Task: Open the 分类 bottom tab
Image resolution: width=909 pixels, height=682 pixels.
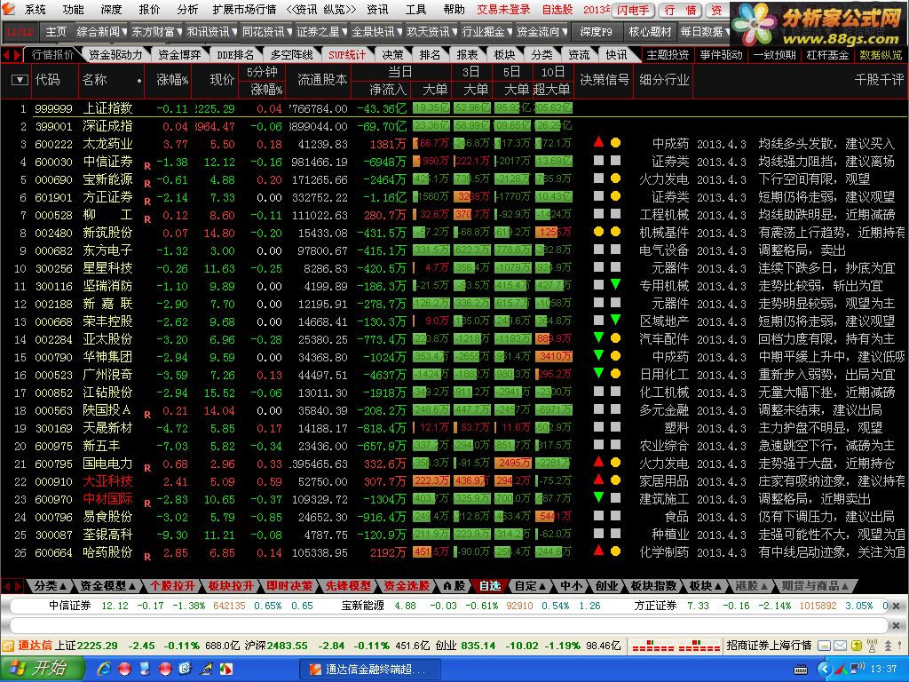Action: coord(50,586)
